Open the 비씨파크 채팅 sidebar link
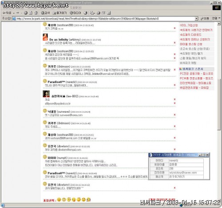This screenshot has width=222, height=208. pos(188,63)
